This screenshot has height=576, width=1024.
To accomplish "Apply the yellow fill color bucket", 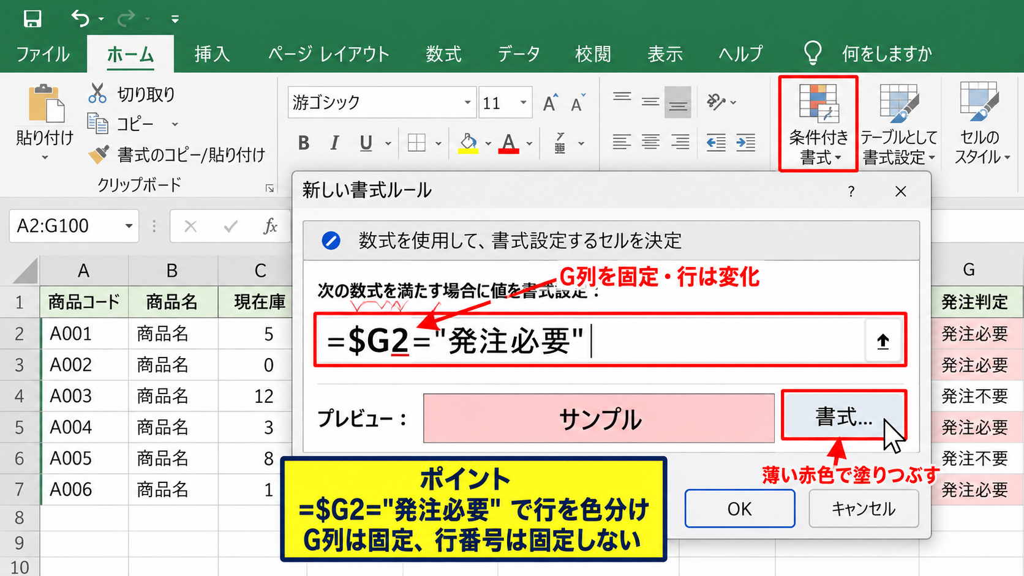I will click(x=469, y=143).
